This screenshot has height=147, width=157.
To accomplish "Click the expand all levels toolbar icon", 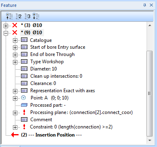I will tap(36, 16).
